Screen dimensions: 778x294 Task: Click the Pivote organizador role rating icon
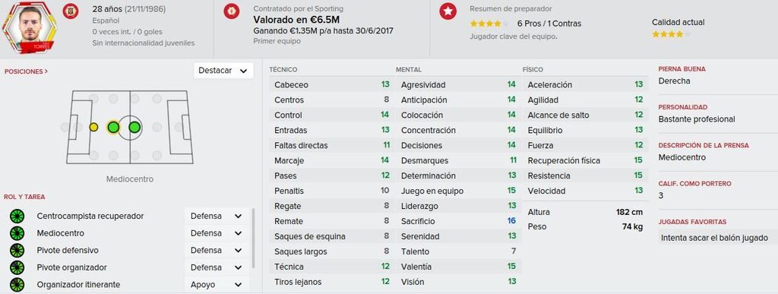tap(17, 267)
